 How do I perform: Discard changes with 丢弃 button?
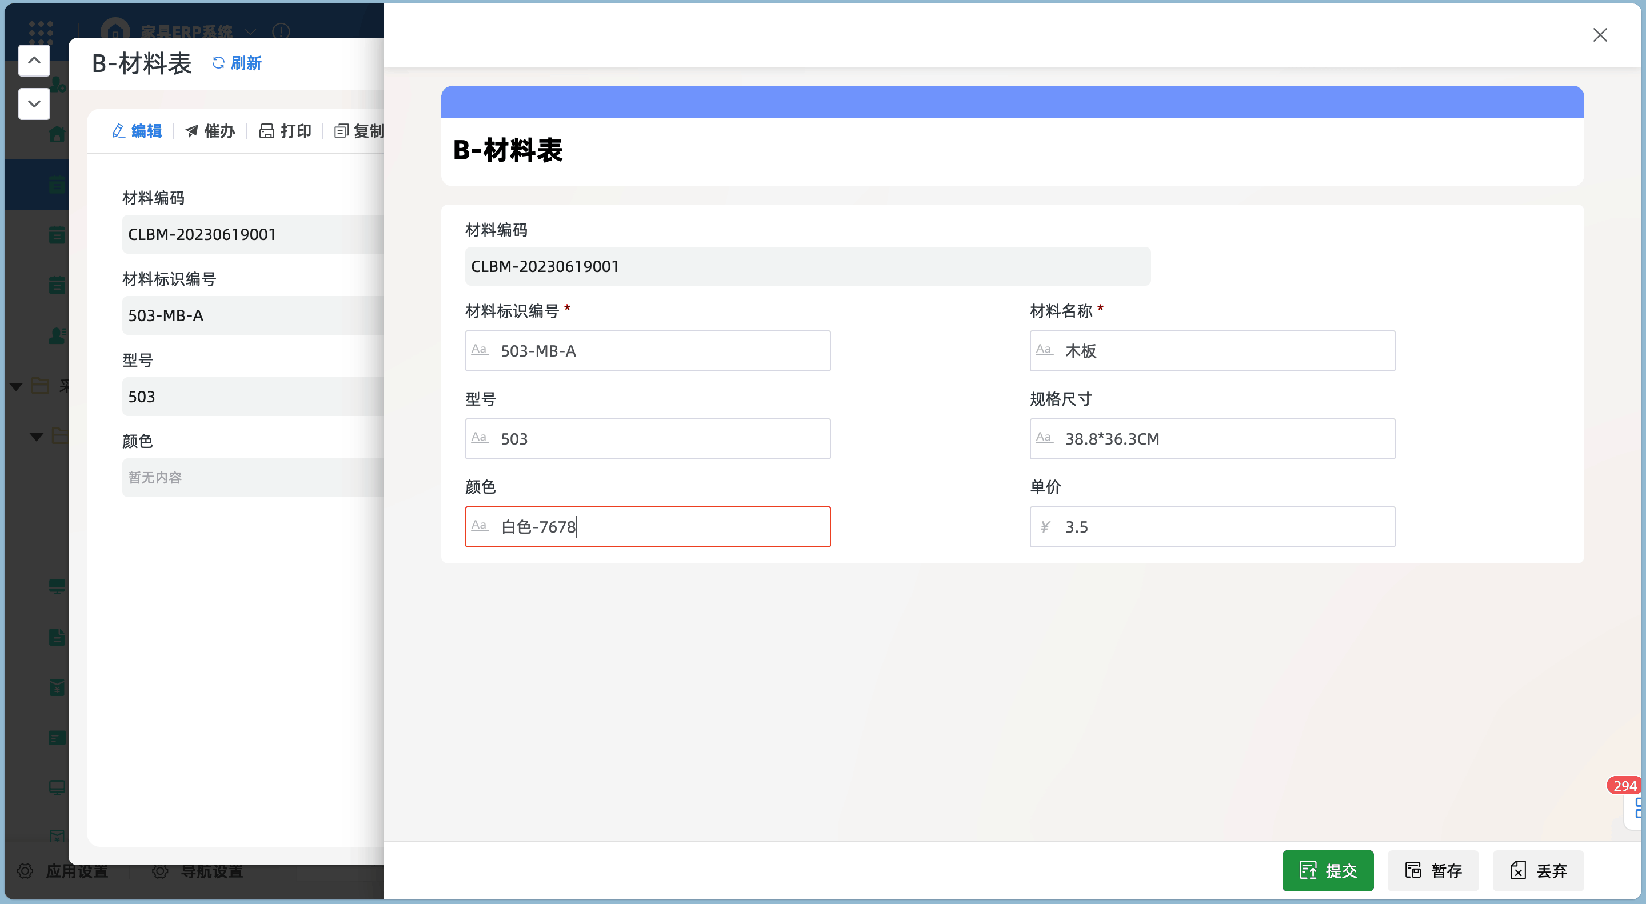pyautogui.click(x=1537, y=870)
